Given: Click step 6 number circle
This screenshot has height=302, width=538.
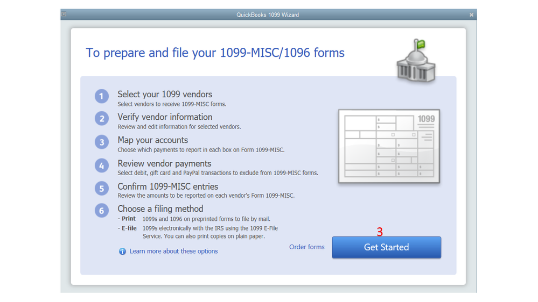Looking at the screenshot, I should (102, 211).
